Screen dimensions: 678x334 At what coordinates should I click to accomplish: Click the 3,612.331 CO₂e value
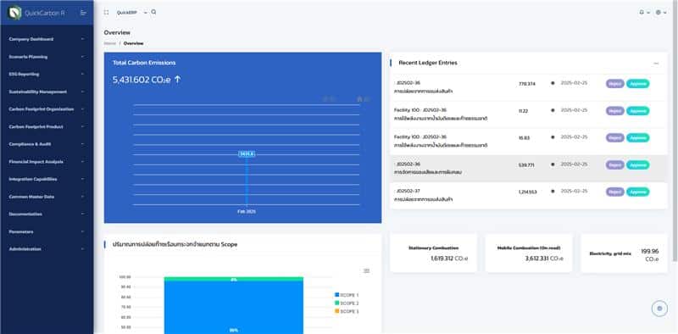(x=544, y=259)
